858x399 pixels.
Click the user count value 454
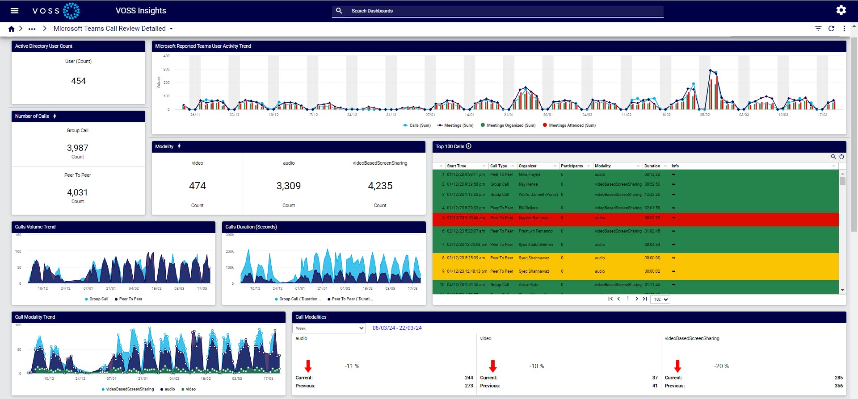click(x=78, y=81)
